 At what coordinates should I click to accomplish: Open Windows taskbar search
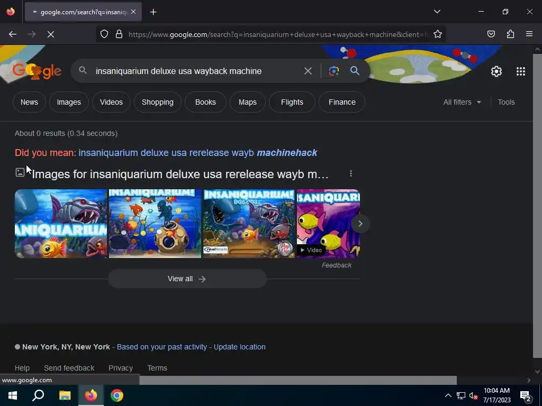point(38,395)
